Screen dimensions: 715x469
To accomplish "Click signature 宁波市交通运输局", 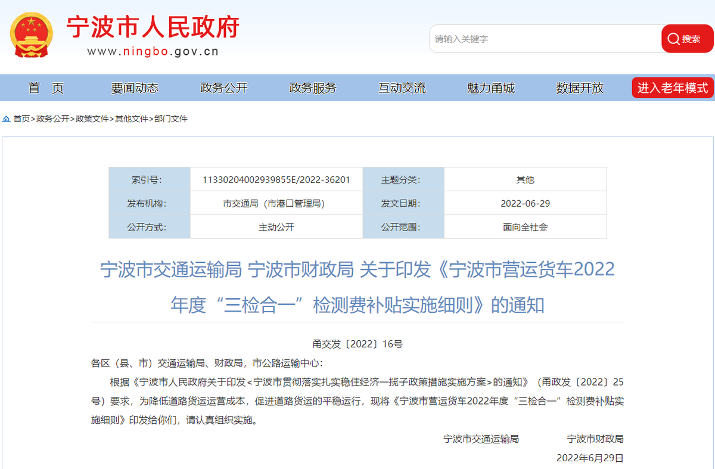I will click(481, 439).
